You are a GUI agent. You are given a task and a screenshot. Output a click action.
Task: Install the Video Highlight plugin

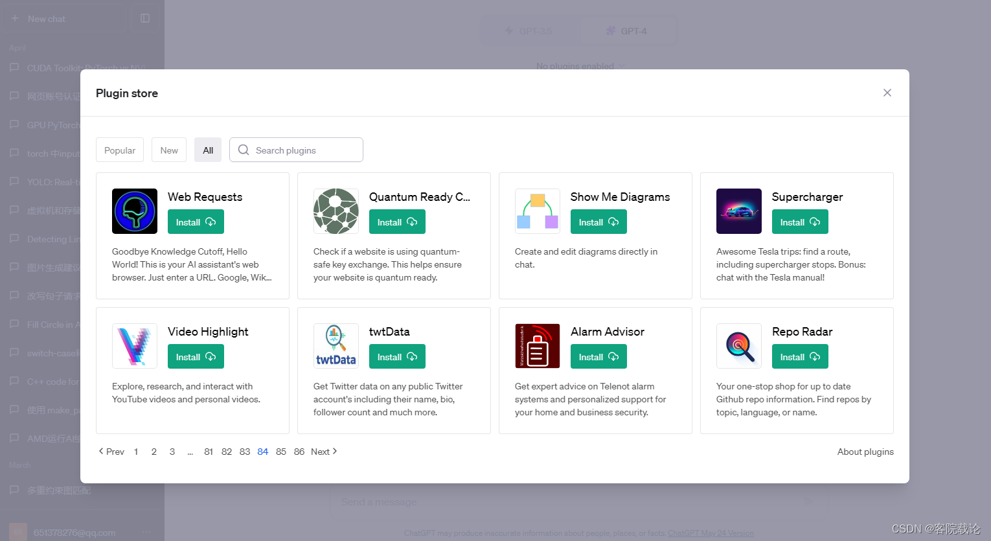(196, 356)
